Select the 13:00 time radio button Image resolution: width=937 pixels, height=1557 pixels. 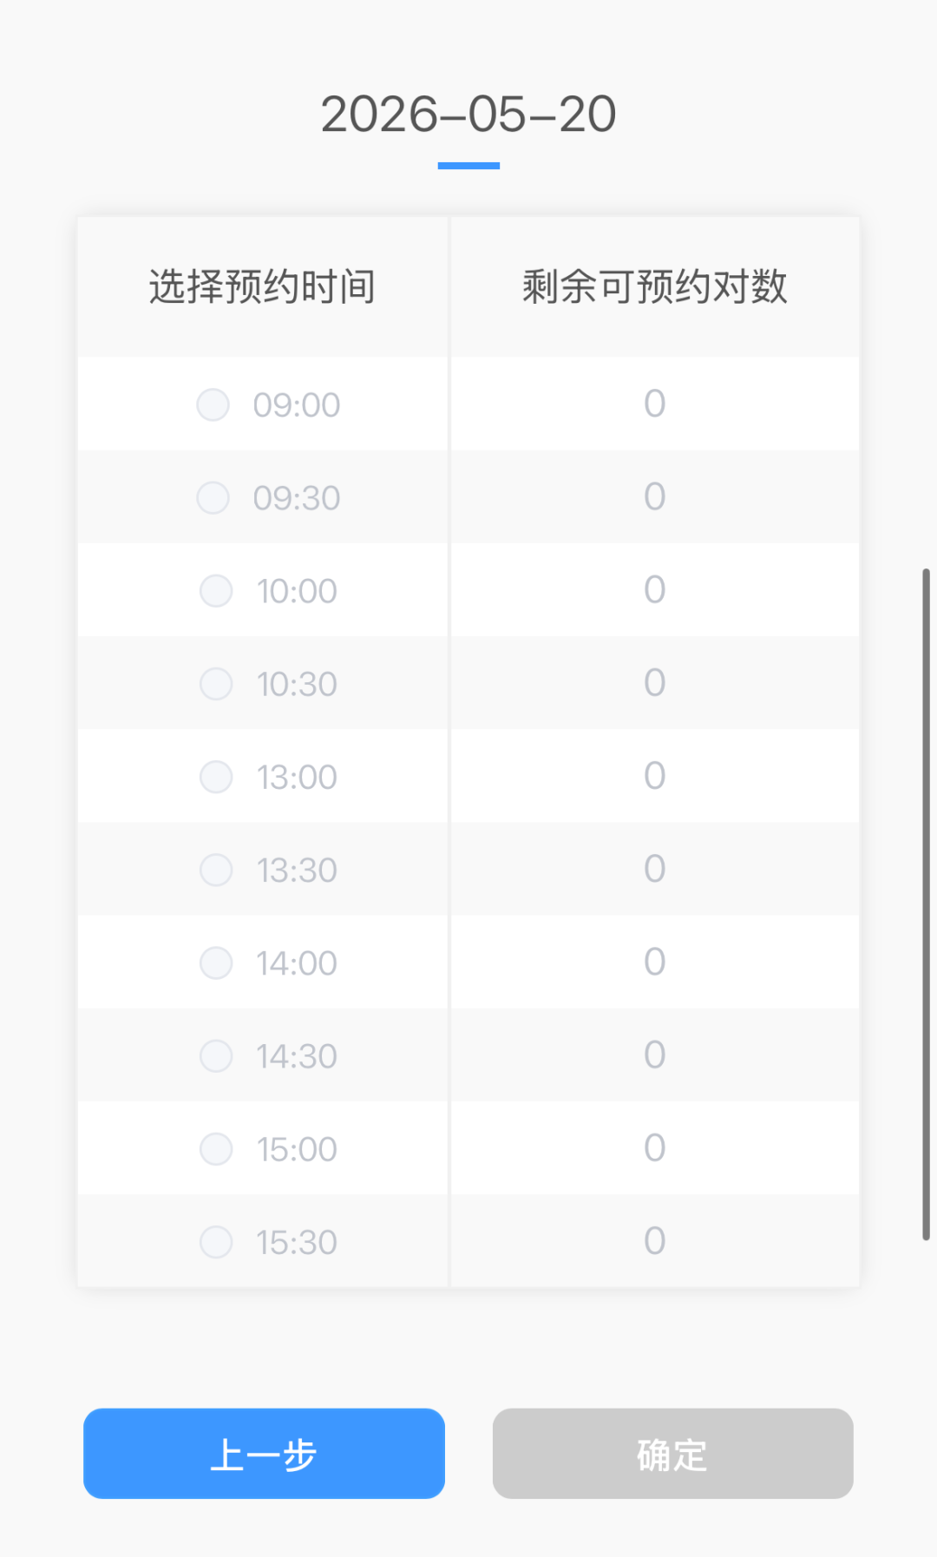coord(216,777)
